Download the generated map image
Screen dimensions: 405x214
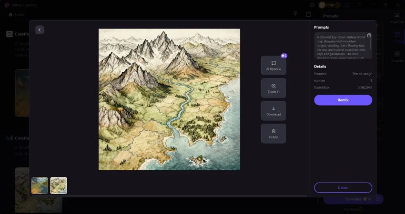pos(273,111)
